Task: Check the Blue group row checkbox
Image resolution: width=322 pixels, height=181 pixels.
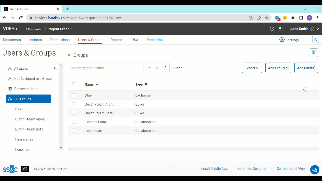Action: point(74,95)
